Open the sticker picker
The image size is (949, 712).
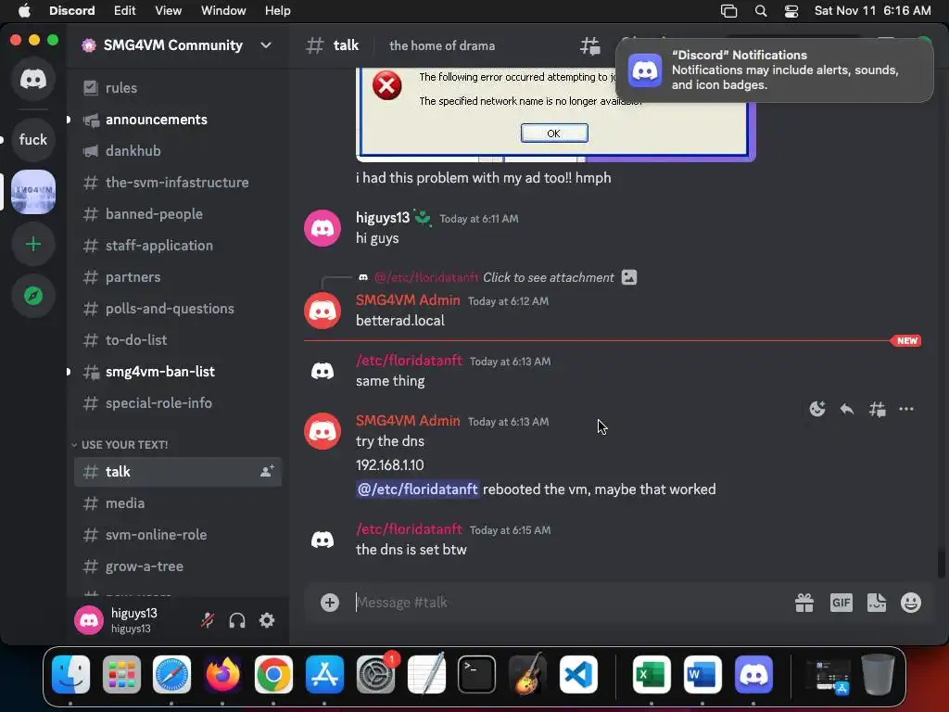point(877,603)
